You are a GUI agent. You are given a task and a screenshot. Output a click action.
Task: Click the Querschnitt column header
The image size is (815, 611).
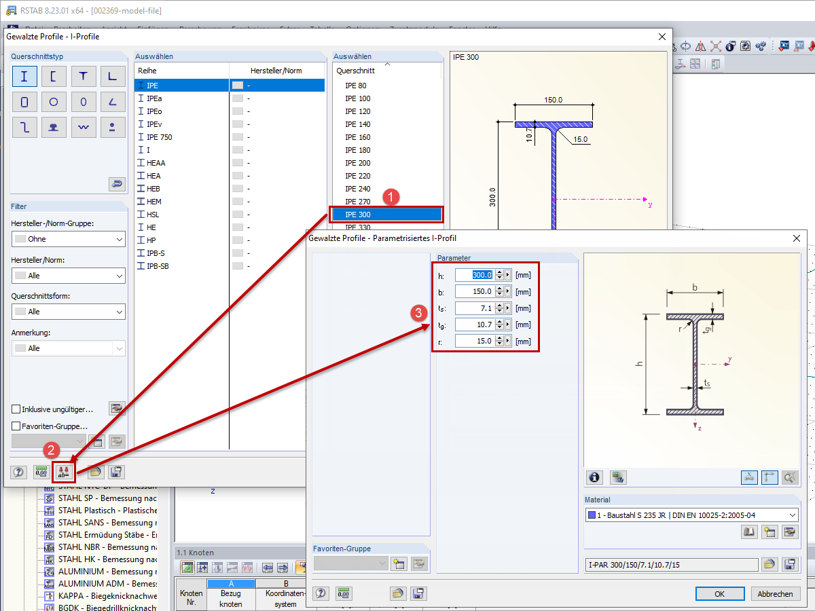388,71
